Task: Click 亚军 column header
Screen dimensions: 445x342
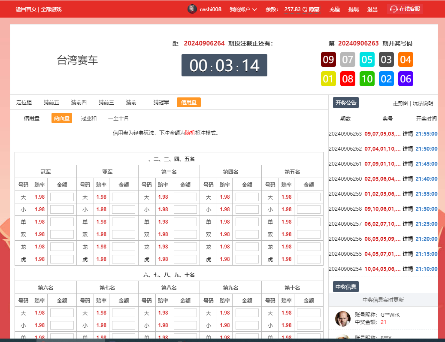Action: pos(107,172)
